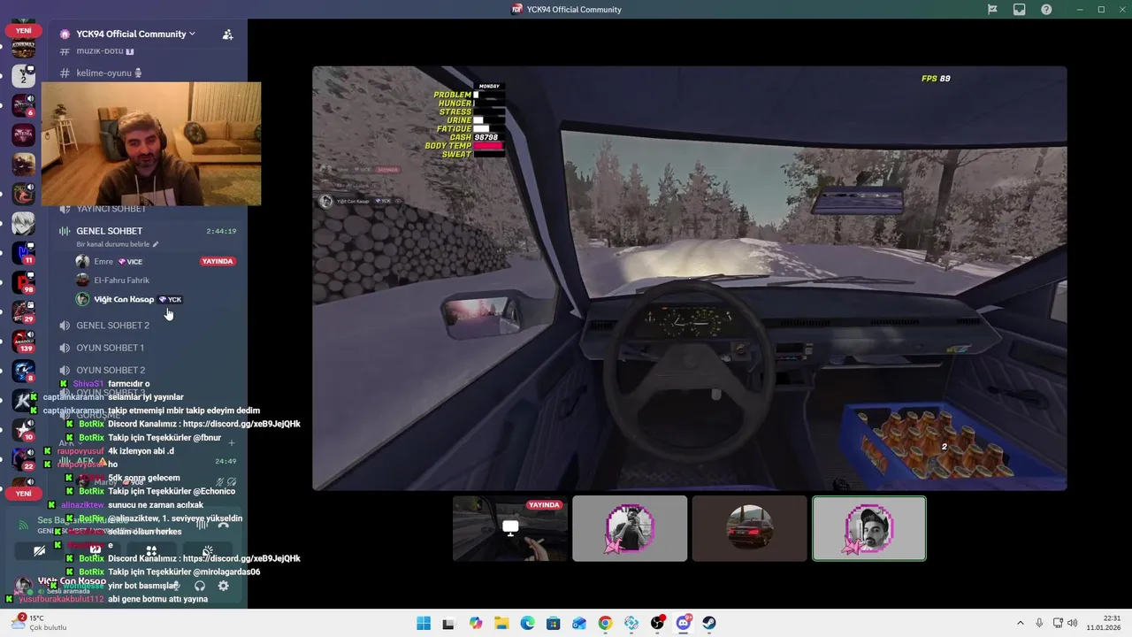Expand hidden system tray icons chevron
This screenshot has height=637, width=1132.
[x=1021, y=623]
